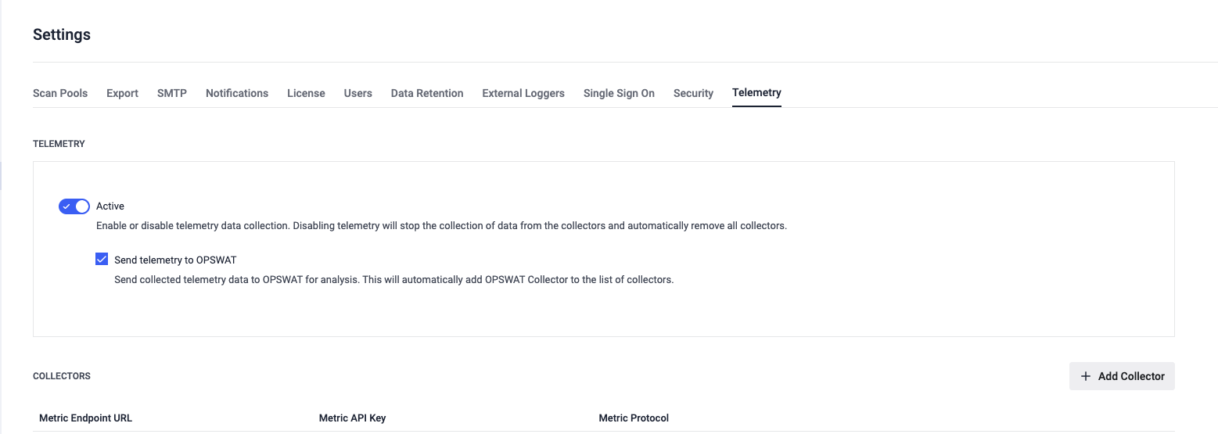Open the External Loggers tab
The image size is (1218, 434).
[523, 93]
